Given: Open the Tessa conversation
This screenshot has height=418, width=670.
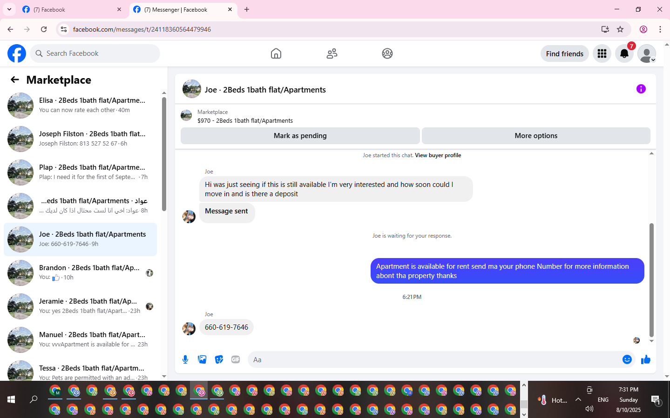Looking at the screenshot, I should [x=80, y=370].
